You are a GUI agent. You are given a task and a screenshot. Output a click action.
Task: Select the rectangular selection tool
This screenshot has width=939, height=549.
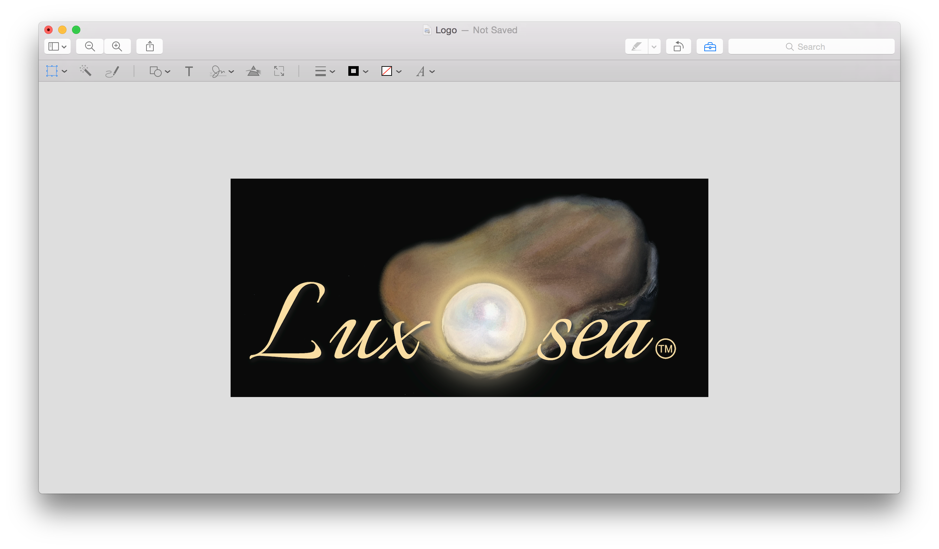tap(52, 71)
